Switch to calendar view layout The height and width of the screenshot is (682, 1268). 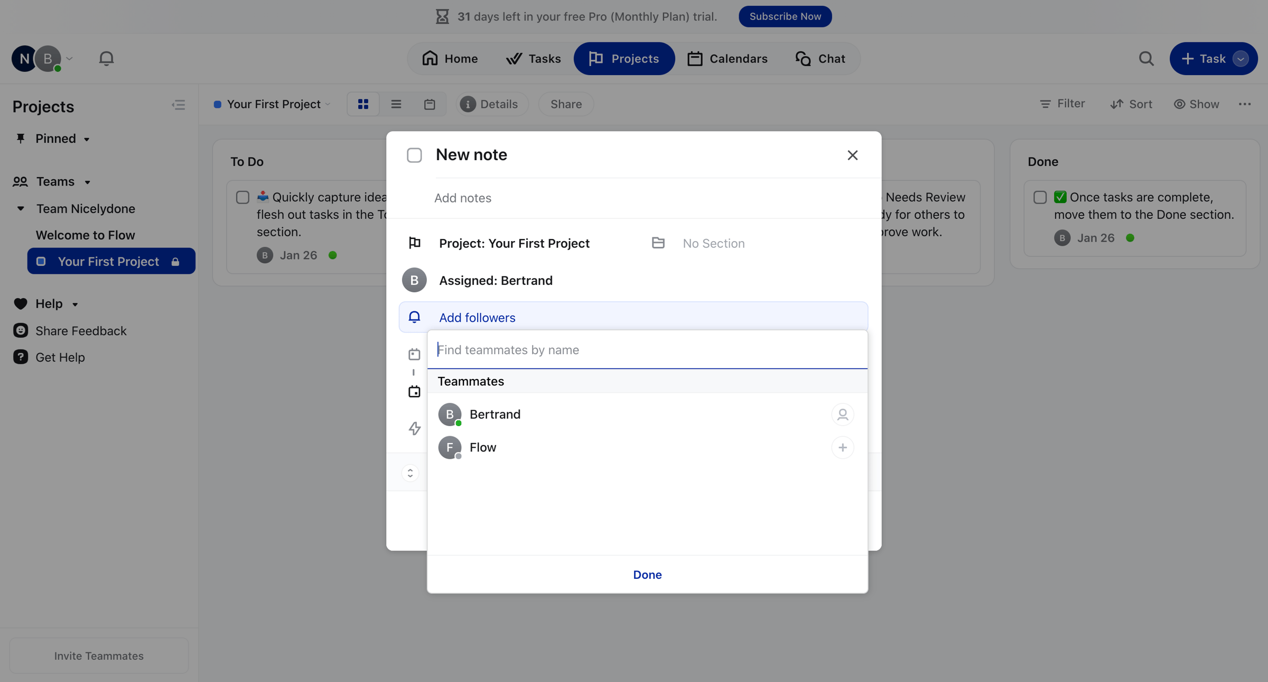tap(430, 104)
